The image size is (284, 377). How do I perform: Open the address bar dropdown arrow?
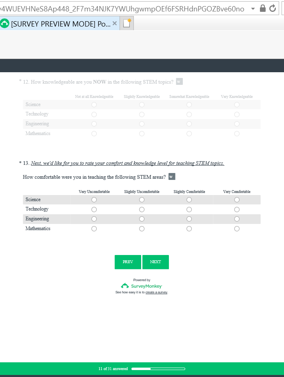[253, 9]
